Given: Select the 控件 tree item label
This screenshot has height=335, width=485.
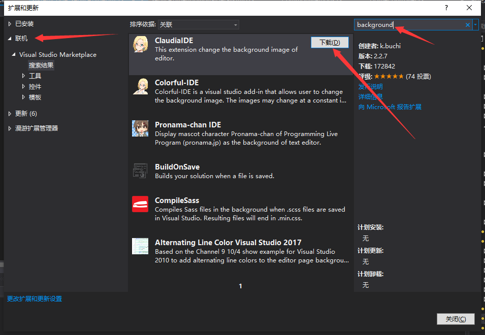Looking at the screenshot, I should 35,86.
